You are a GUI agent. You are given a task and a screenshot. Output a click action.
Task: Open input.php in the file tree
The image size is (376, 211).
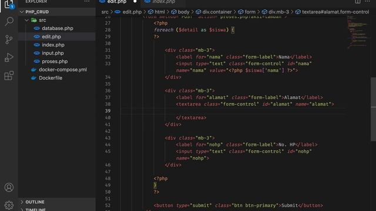point(53,53)
